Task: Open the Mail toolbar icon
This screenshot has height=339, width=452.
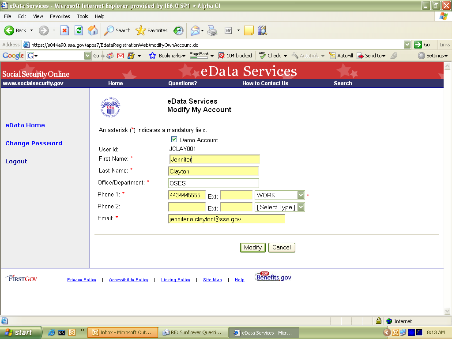Action: (195, 30)
